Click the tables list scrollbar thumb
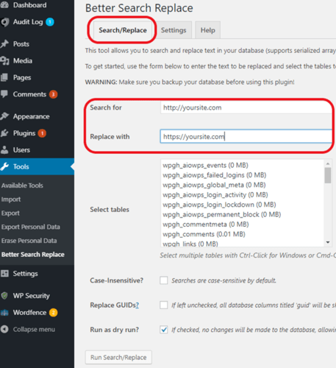 (x=328, y=175)
